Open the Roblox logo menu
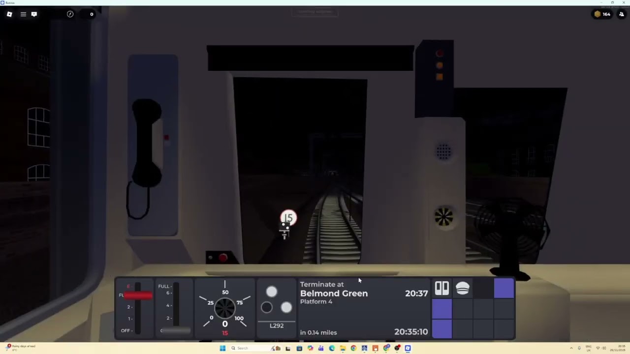The height and width of the screenshot is (354, 630). (x=9, y=14)
